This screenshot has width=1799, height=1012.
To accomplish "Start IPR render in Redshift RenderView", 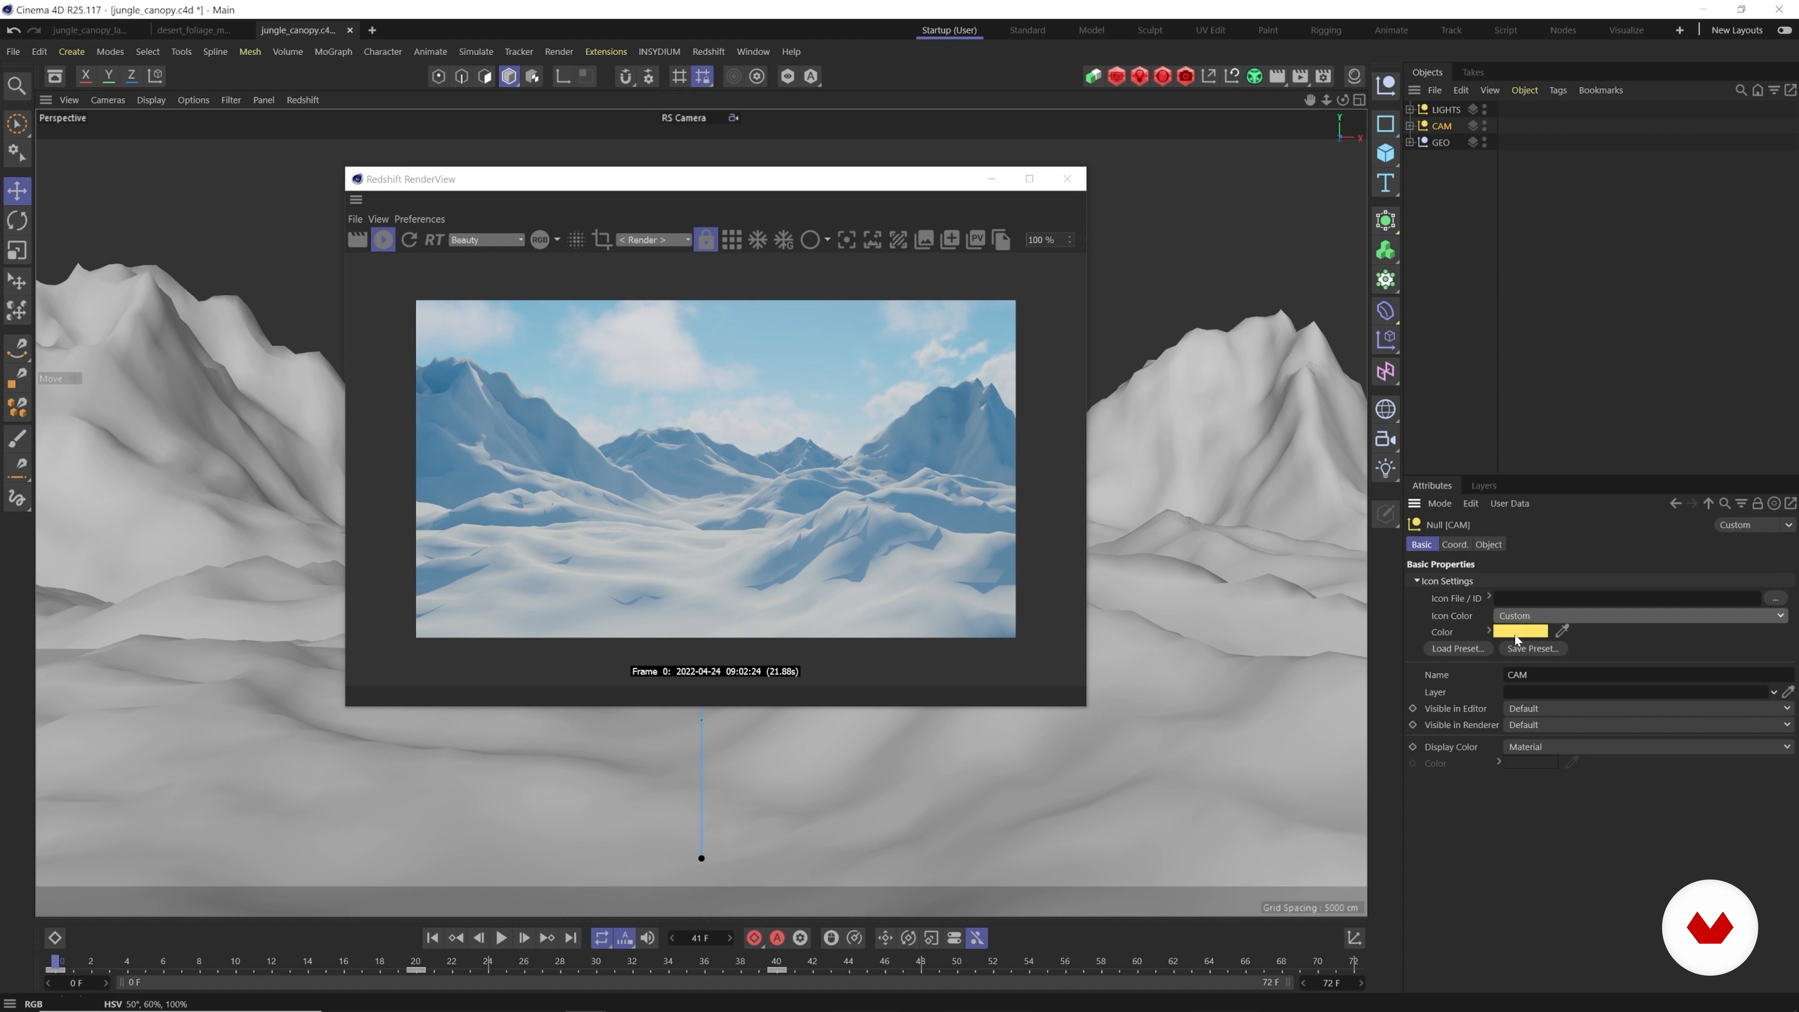I will (x=383, y=239).
